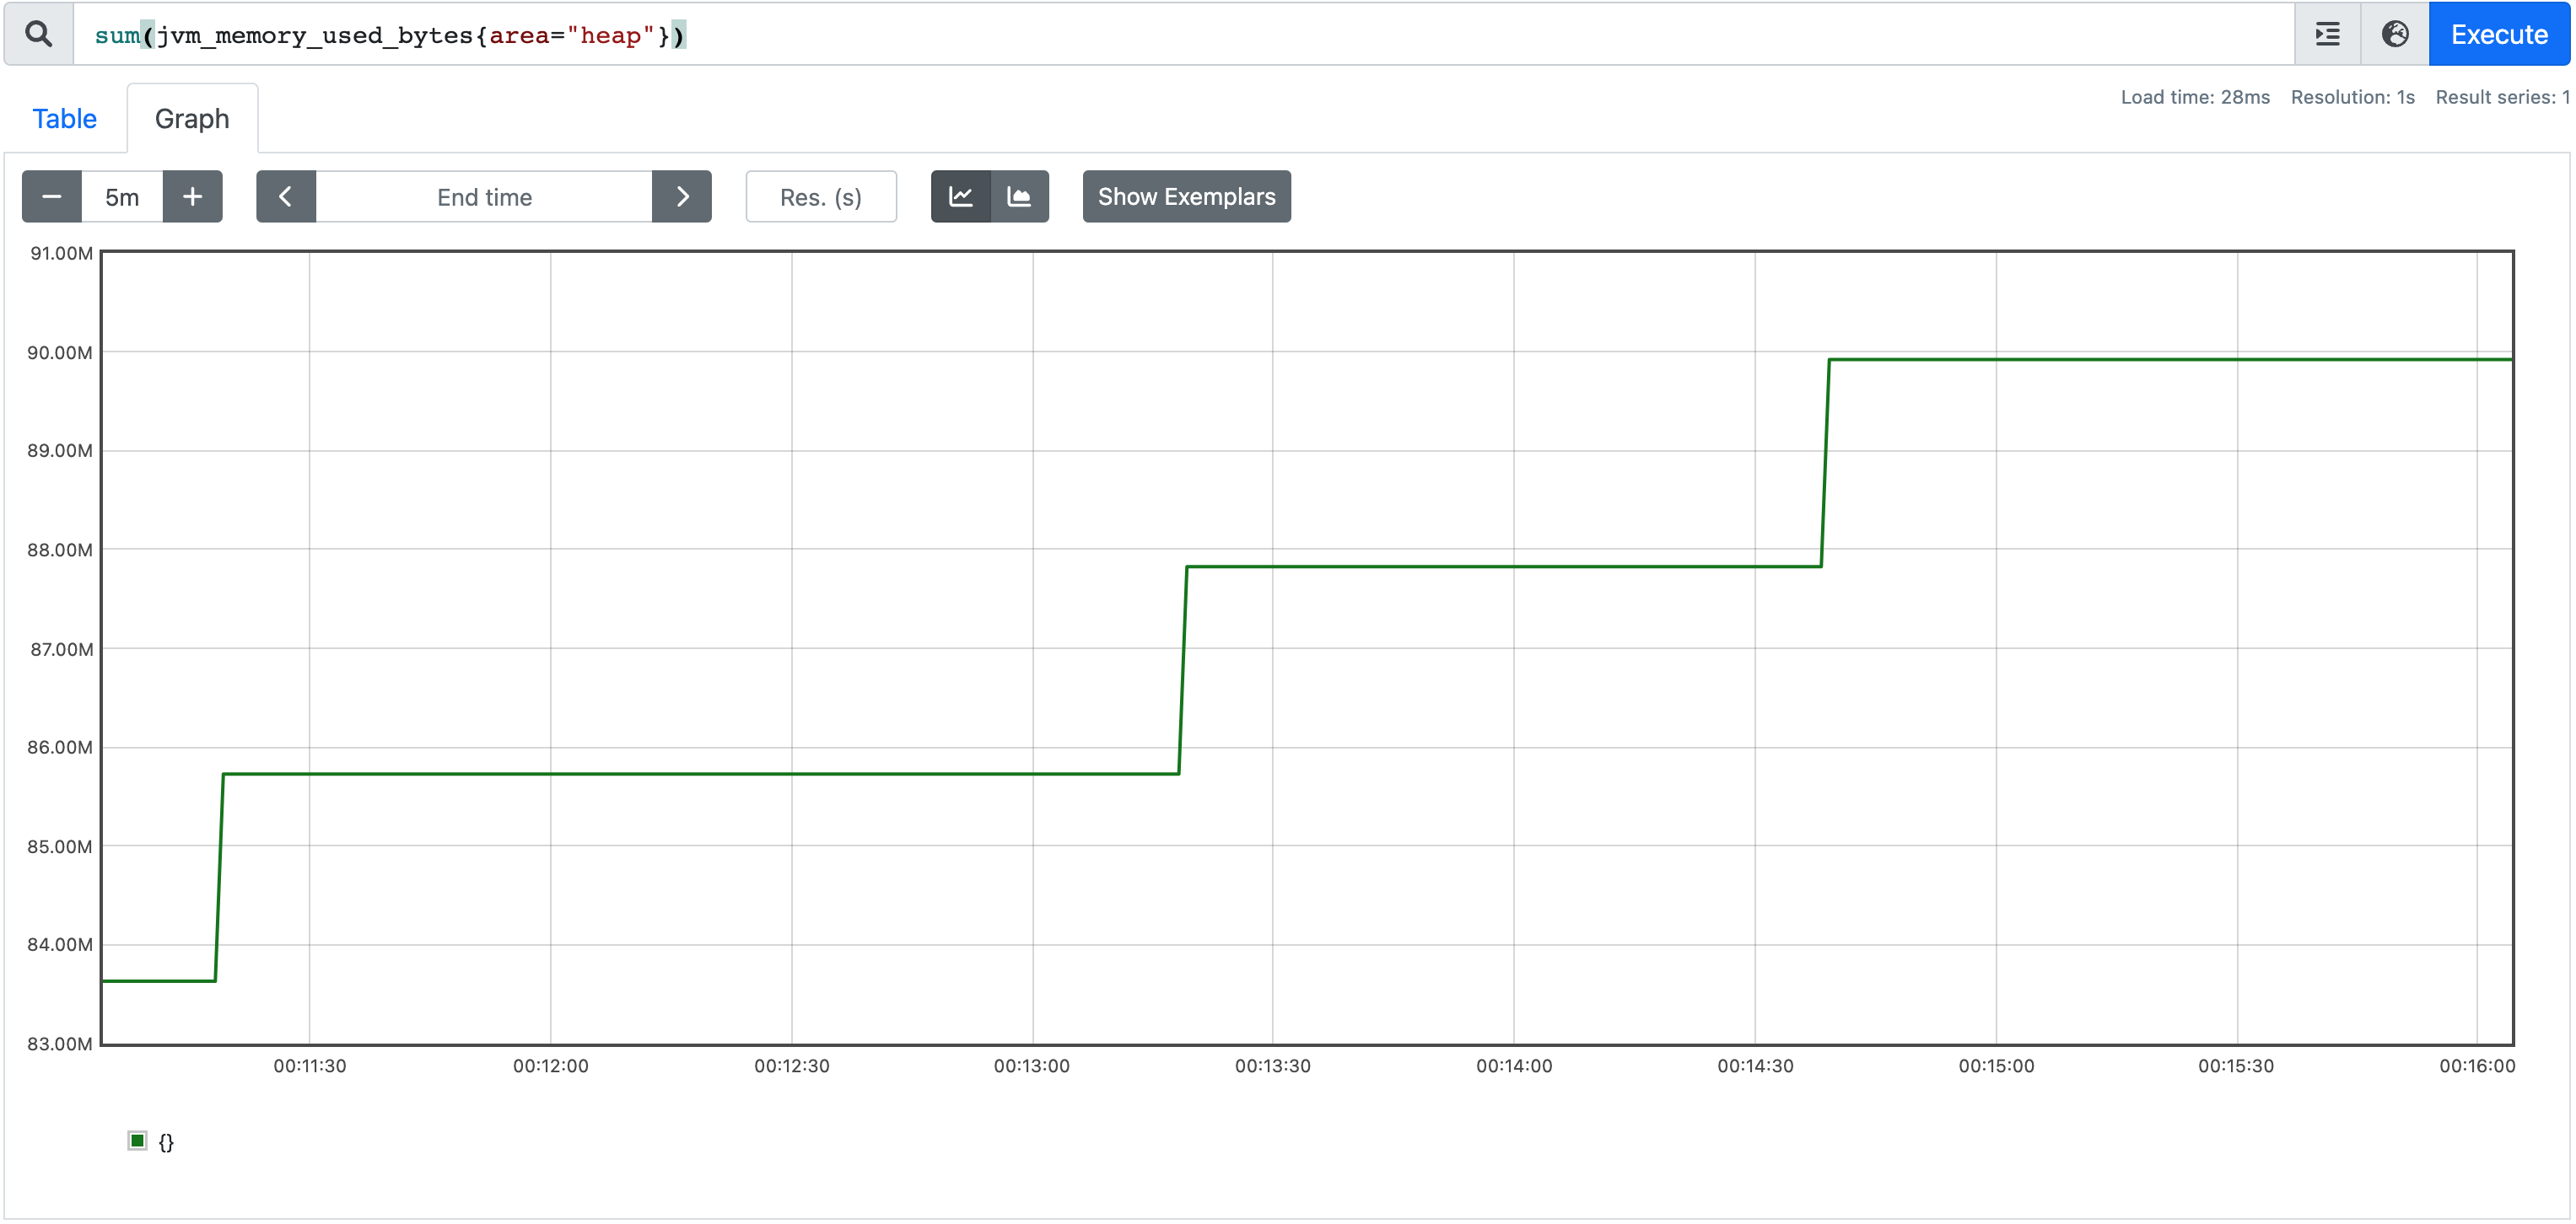
Task: Click the right arrow navigation icon
Action: 683,197
